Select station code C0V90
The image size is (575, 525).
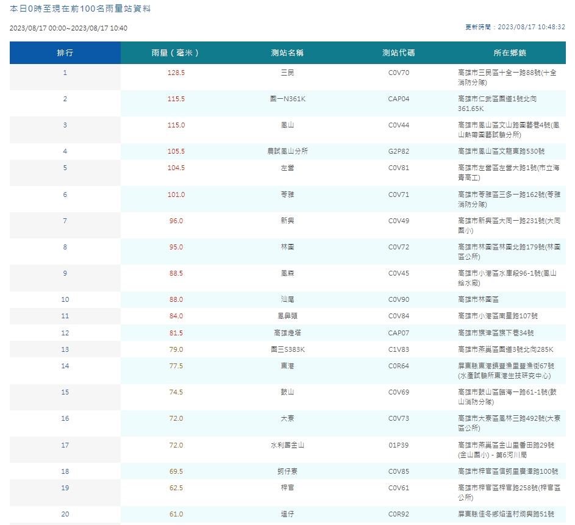point(399,299)
